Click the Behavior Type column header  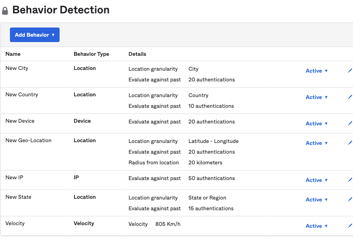click(x=91, y=54)
